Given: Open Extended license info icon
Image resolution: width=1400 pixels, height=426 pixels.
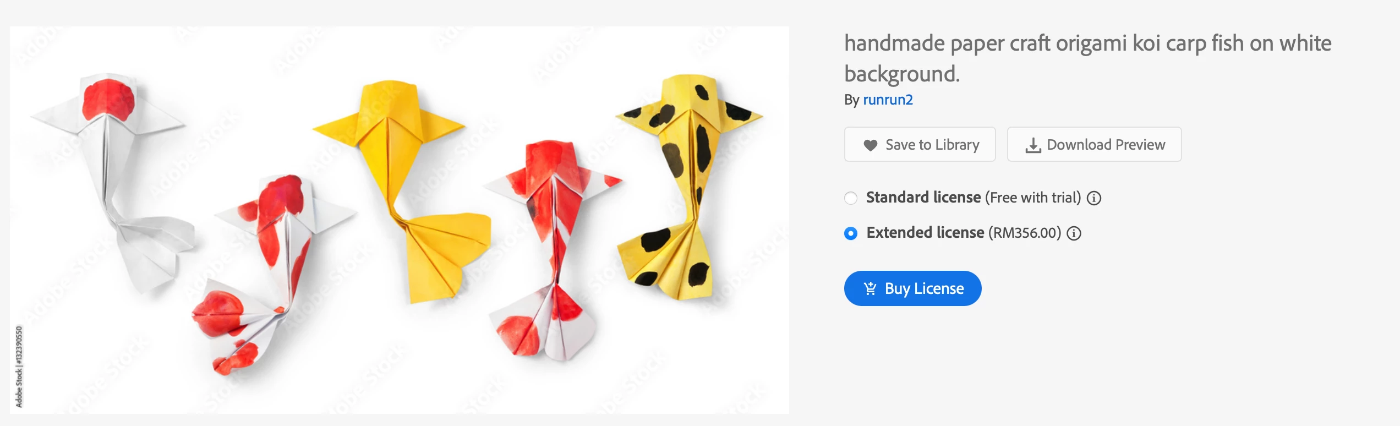Looking at the screenshot, I should pyautogui.click(x=1074, y=233).
